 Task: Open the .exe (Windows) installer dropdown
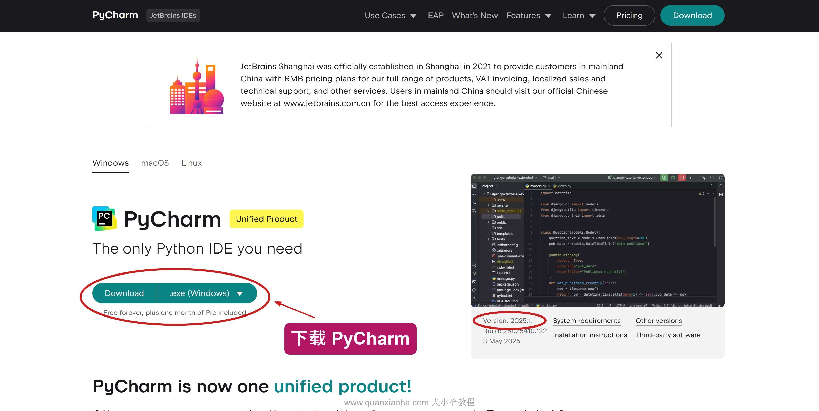(207, 293)
